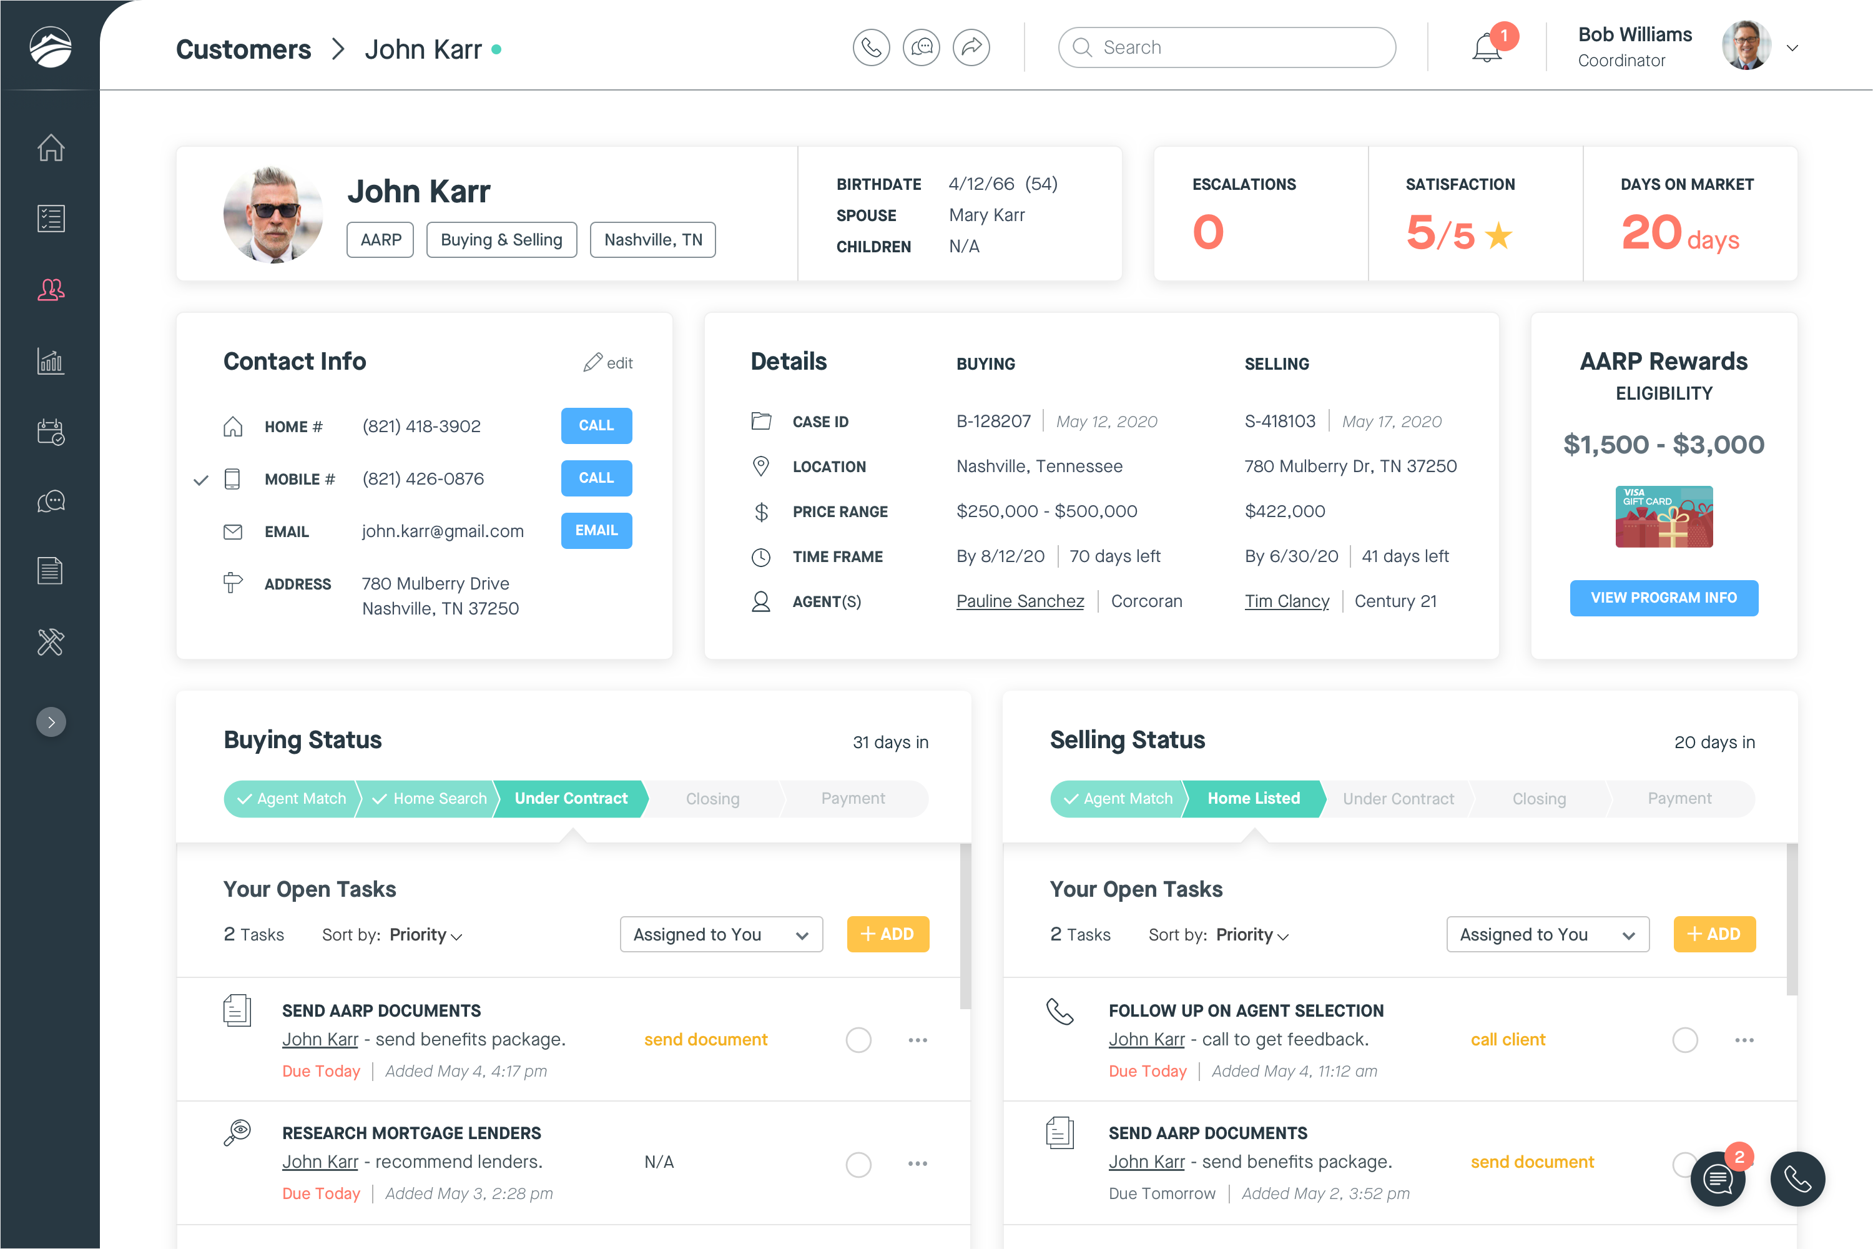1873x1249 pixels.
Task: Open the notifications bell
Action: click(x=1486, y=48)
